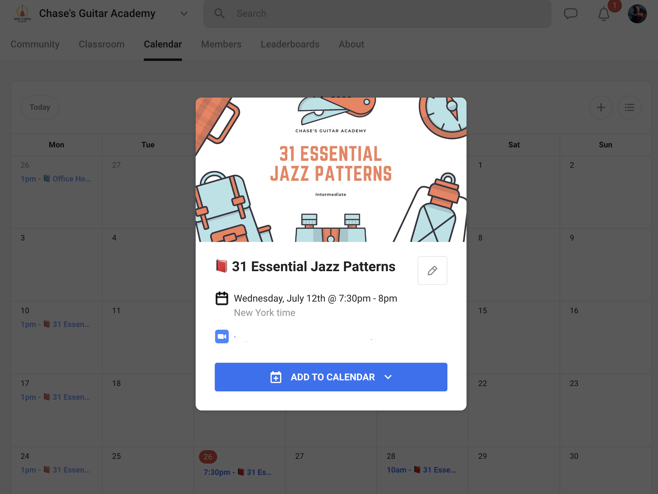Click the pencil edit event icon

(432, 271)
